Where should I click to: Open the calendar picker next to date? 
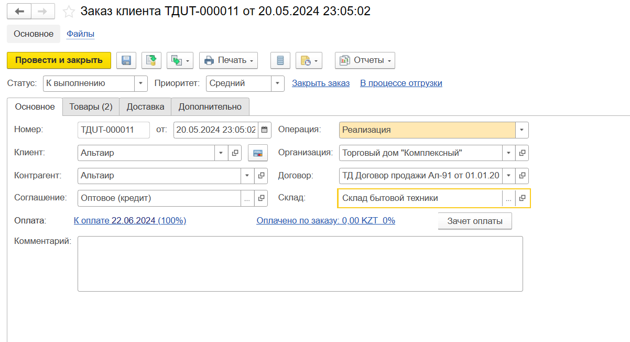click(265, 130)
